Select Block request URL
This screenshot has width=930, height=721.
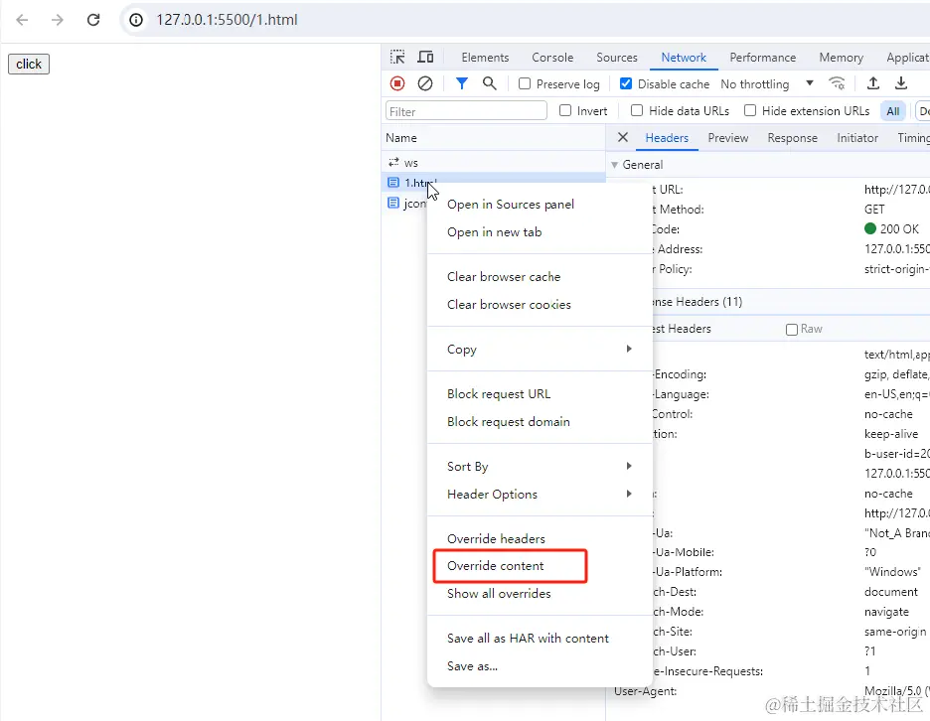click(540, 393)
